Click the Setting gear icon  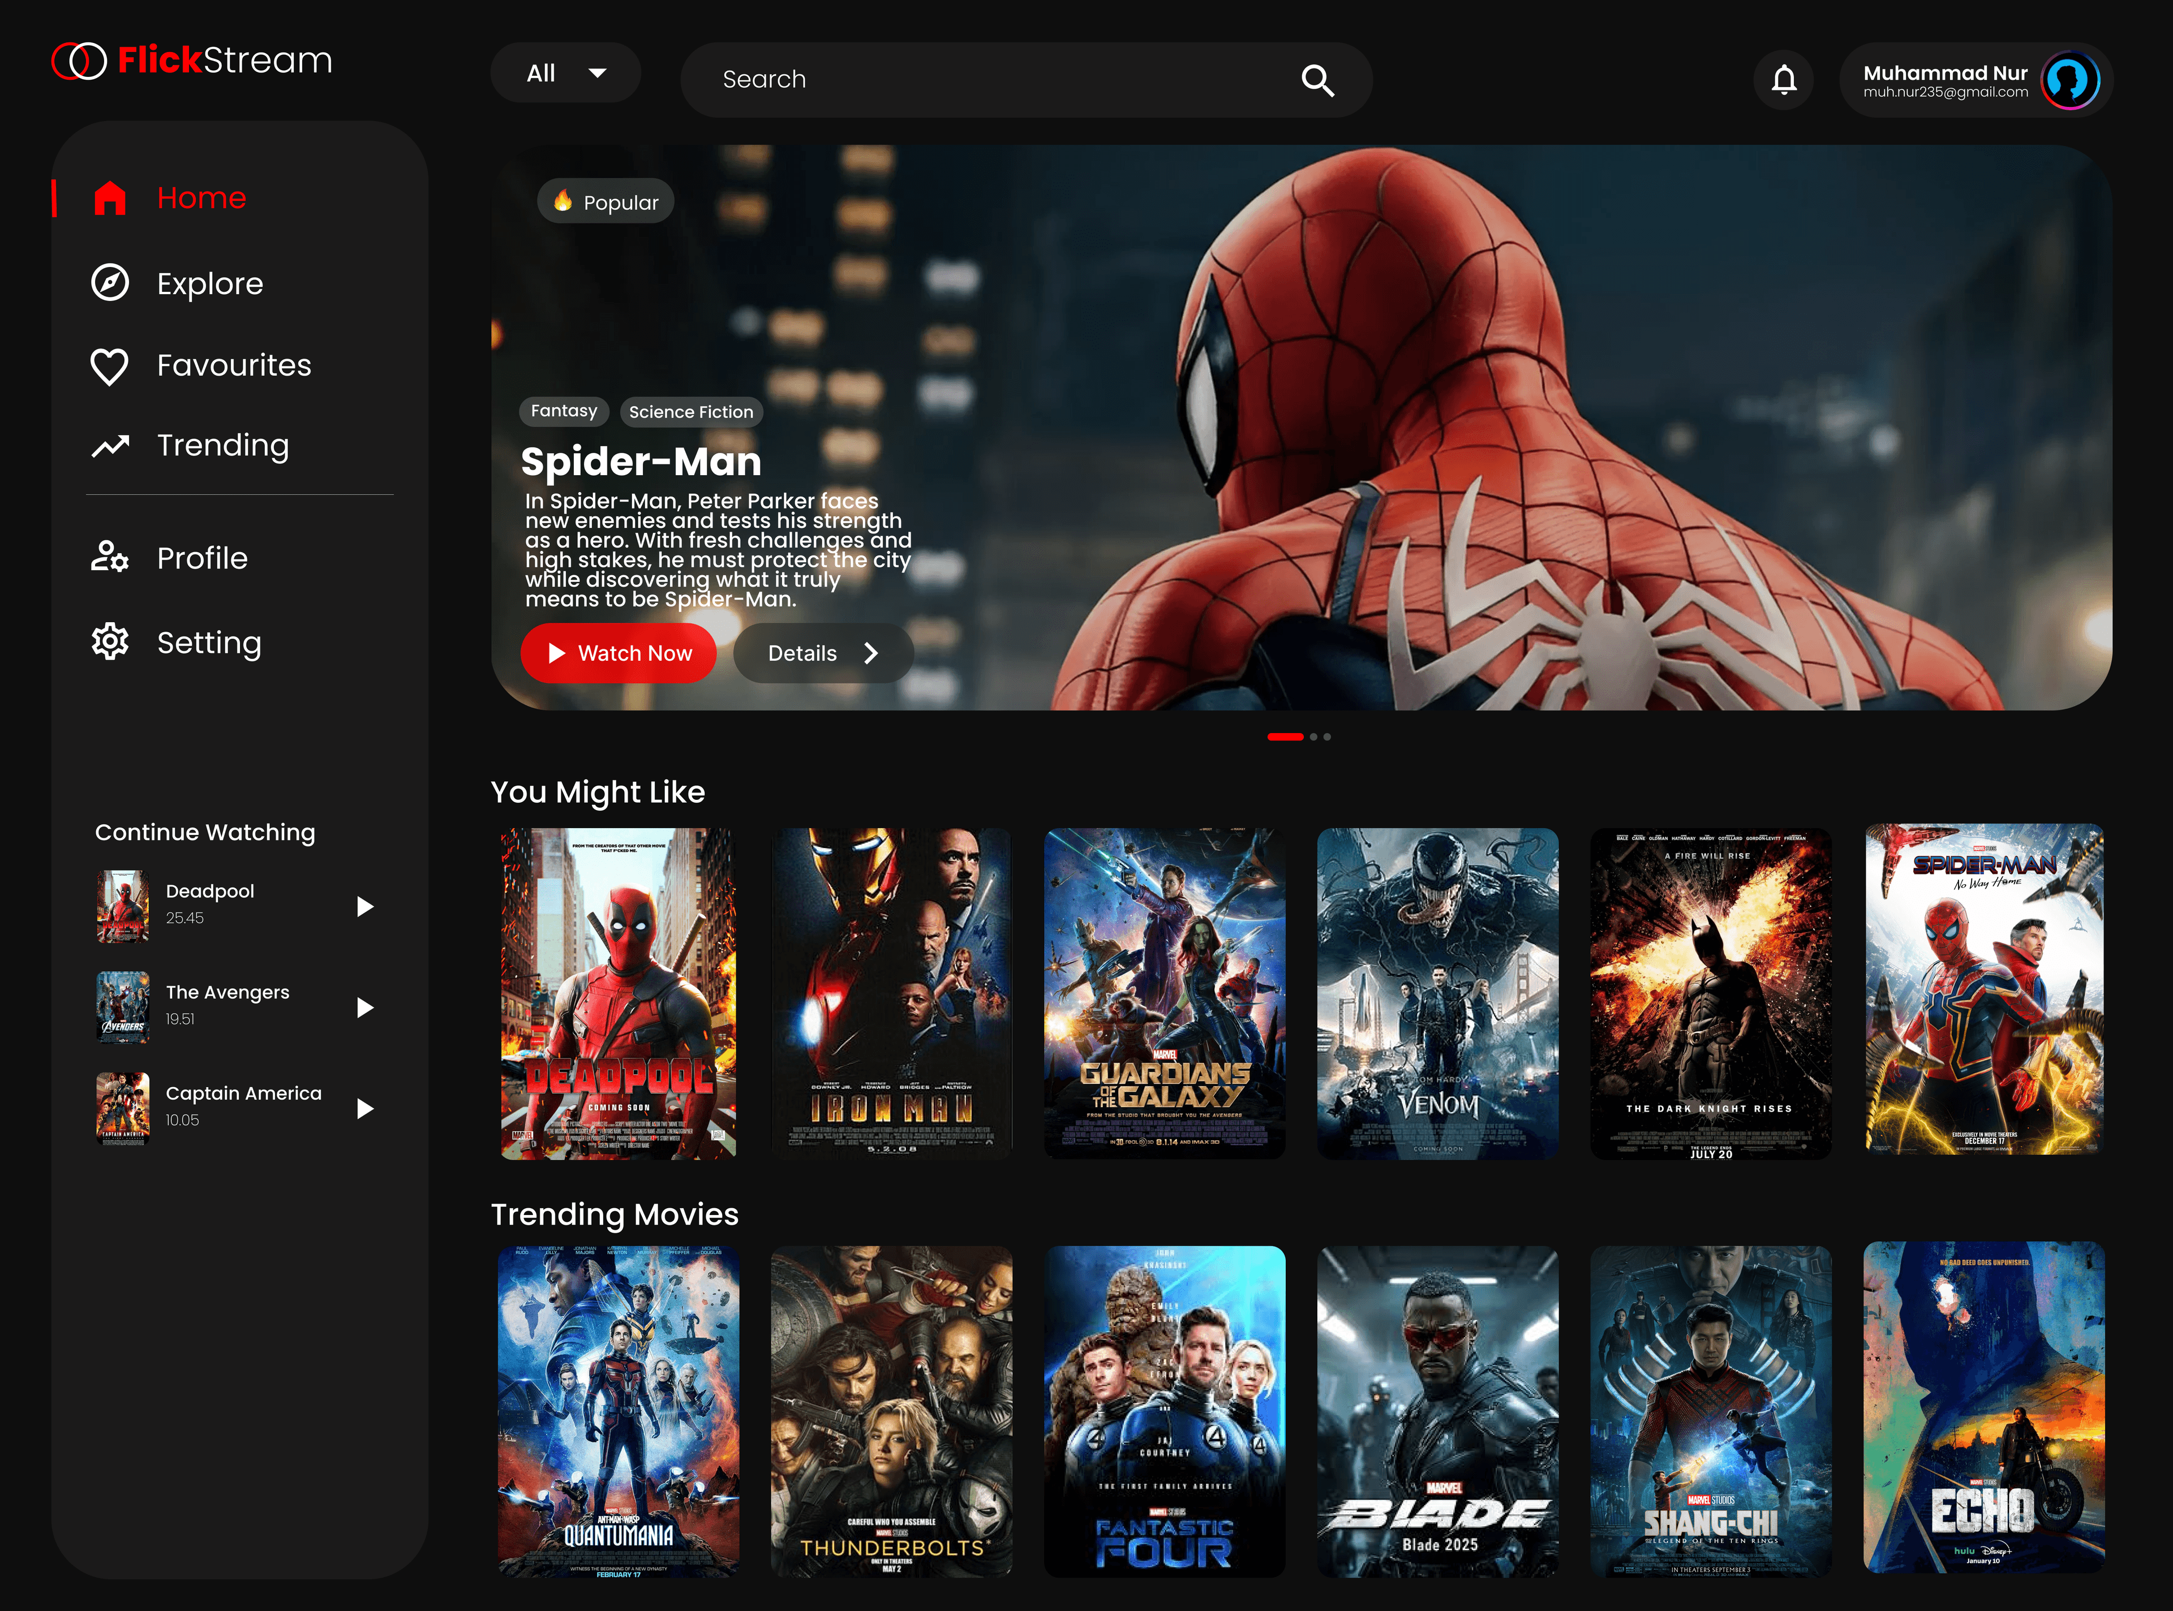[x=110, y=641]
